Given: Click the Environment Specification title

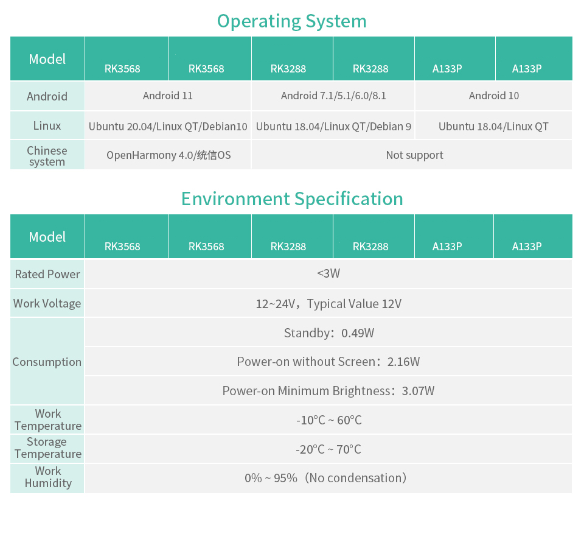Looking at the screenshot, I should tap(291, 198).
